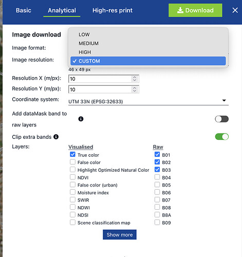Tick the B04 raw band checkbox
Screen dimensions: 242x257
pyautogui.click(x=157, y=177)
